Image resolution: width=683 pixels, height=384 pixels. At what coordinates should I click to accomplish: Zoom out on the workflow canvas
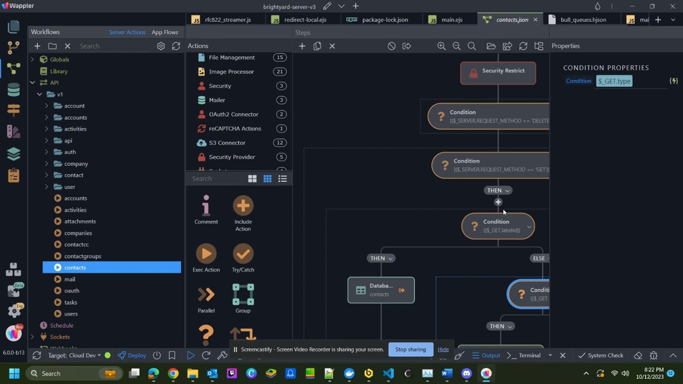(457, 46)
